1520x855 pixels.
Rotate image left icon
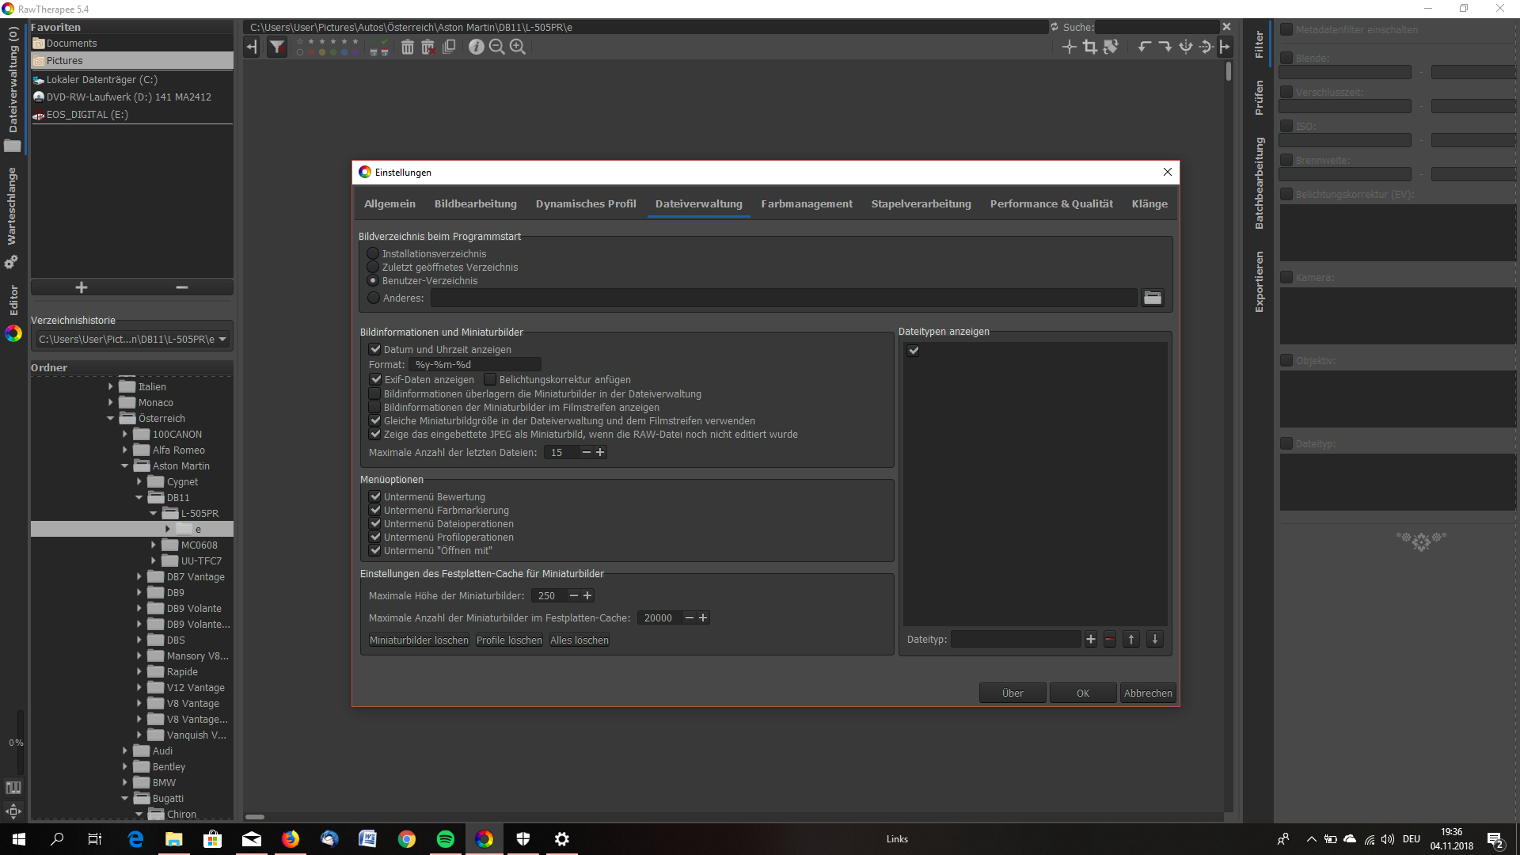coord(1144,47)
